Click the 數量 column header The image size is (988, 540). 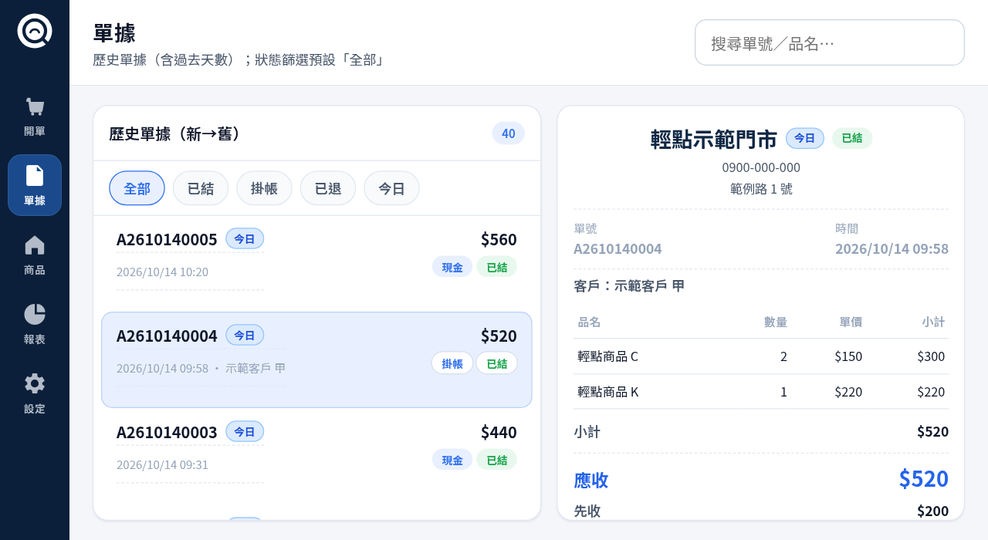[776, 322]
